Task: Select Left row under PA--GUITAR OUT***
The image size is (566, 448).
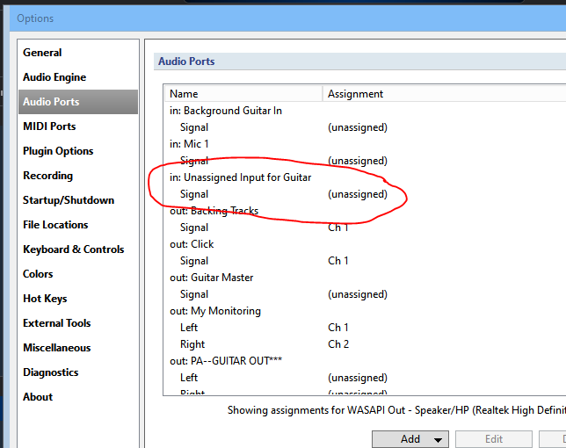Action: click(366, 378)
